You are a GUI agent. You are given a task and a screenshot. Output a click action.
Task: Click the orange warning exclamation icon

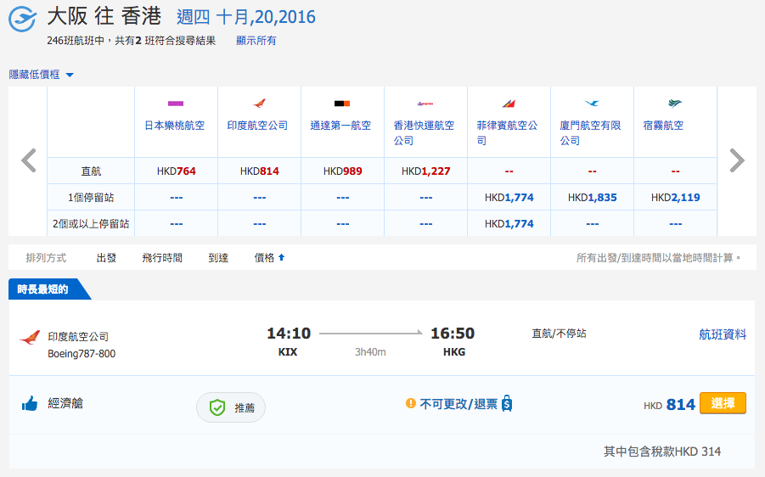click(411, 403)
